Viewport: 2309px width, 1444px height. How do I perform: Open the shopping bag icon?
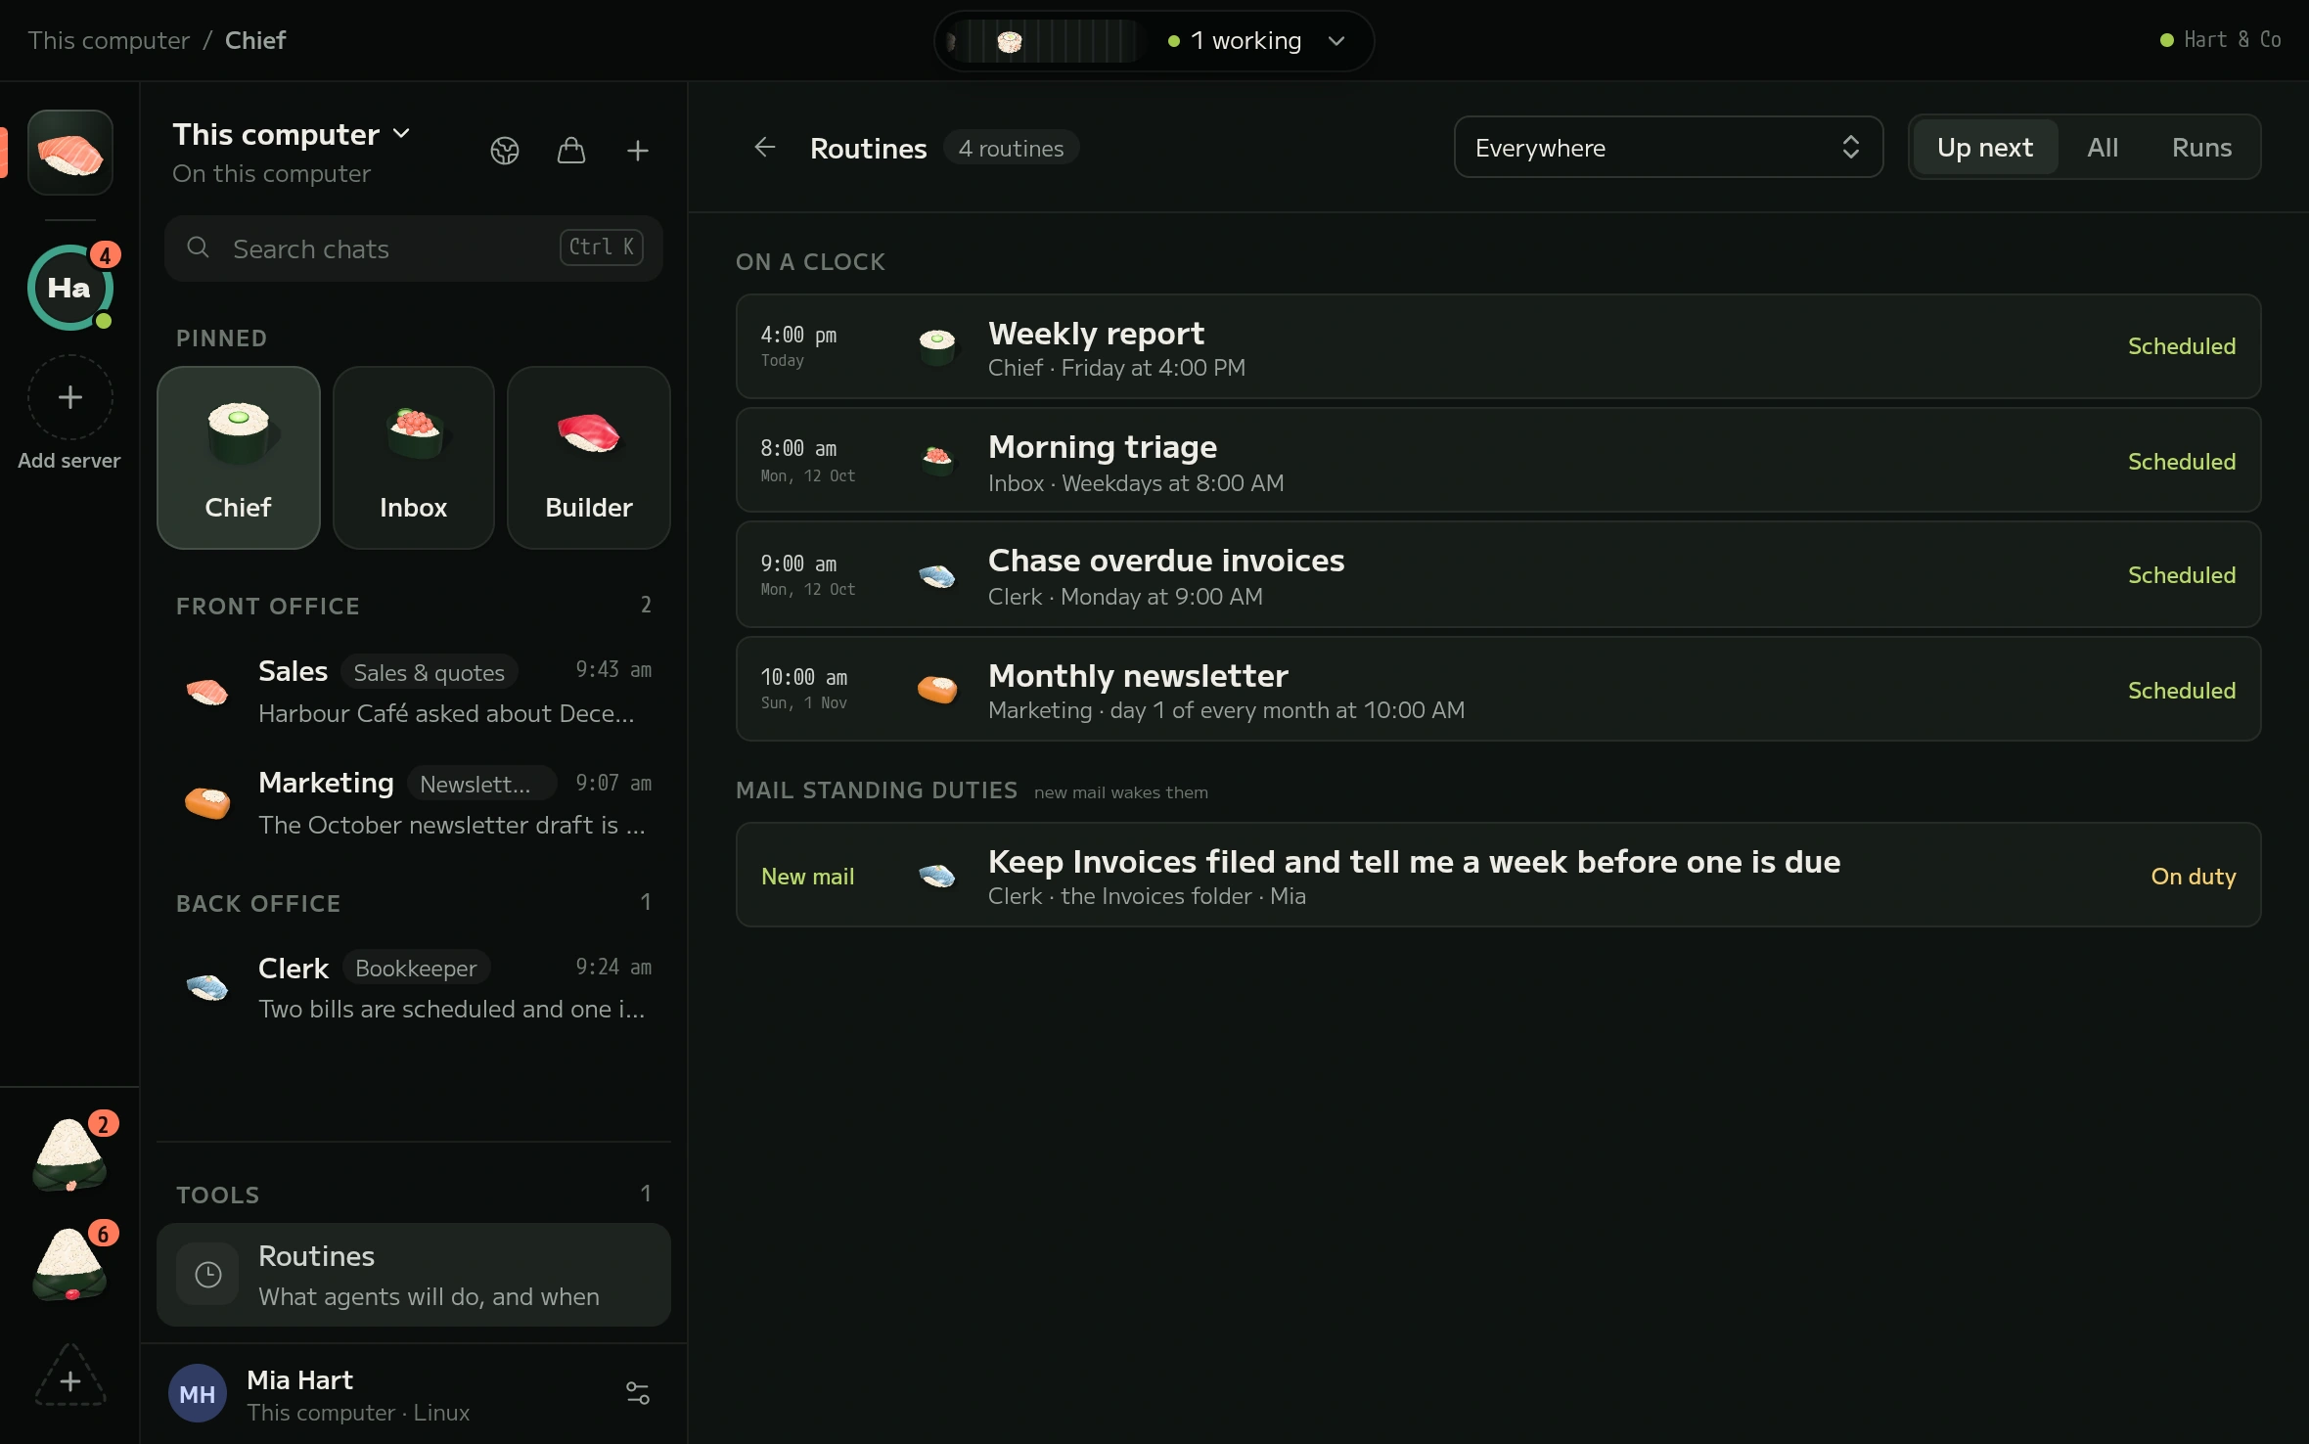[571, 151]
